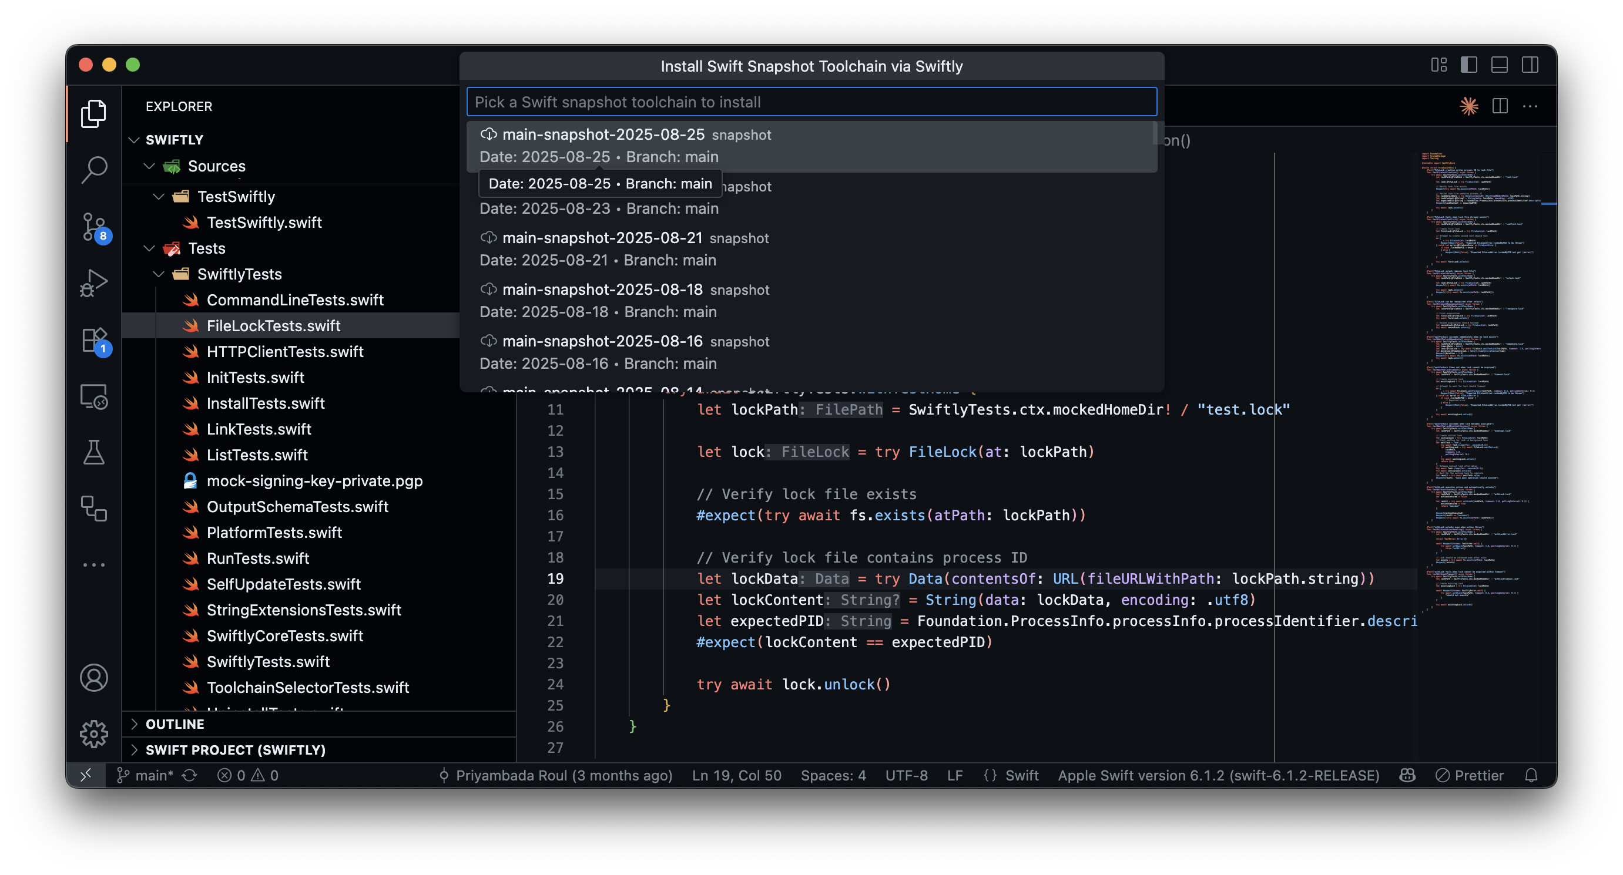Collapse the Sources folder in explorer
Screen dimensions: 1623x875
click(149, 166)
